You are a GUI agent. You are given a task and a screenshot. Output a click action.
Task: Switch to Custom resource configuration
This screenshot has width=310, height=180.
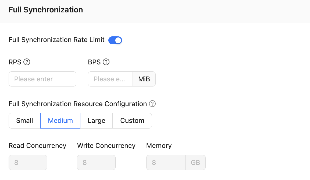pos(132,120)
